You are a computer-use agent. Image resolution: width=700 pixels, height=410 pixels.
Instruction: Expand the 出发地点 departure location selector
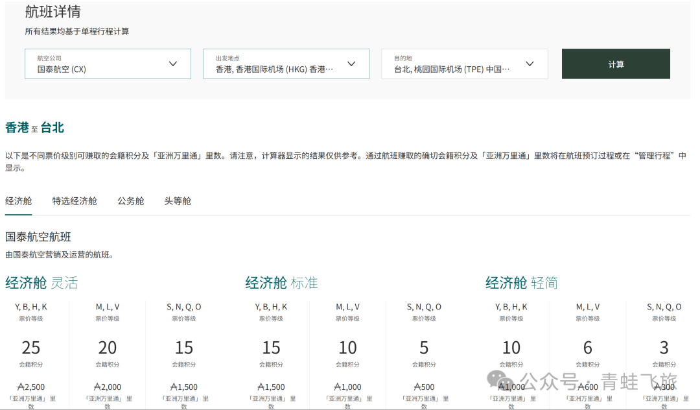pyautogui.click(x=285, y=64)
